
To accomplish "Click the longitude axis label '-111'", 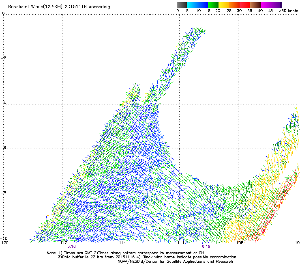I will [x=179, y=243].
